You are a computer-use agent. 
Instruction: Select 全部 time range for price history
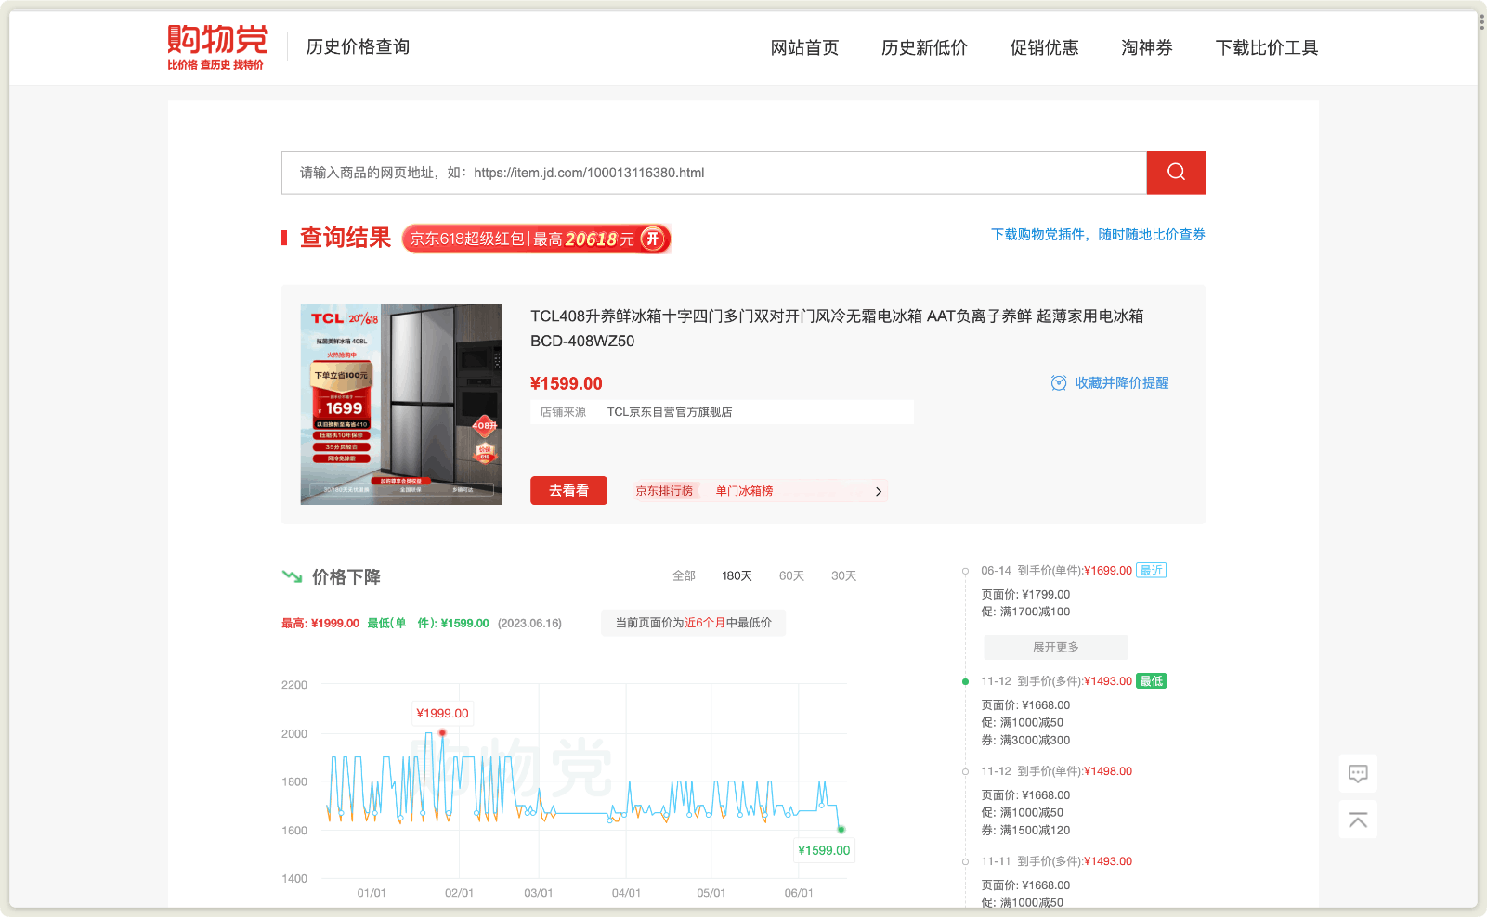point(685,575)
